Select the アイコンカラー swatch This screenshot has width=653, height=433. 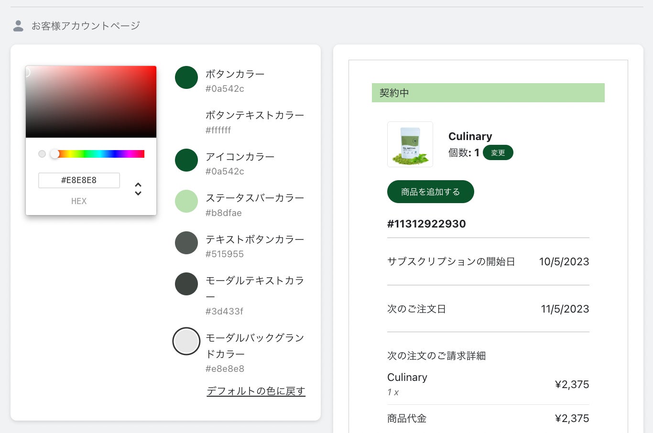186,160
